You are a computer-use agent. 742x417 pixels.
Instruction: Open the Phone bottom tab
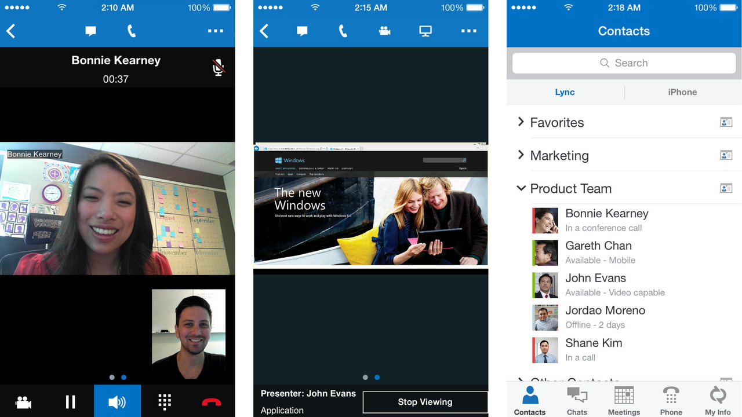671,401
